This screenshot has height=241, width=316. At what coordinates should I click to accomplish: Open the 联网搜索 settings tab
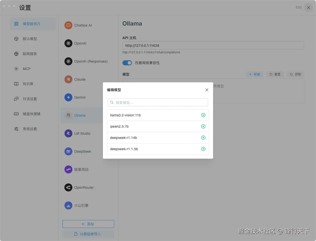coord(33,54)
